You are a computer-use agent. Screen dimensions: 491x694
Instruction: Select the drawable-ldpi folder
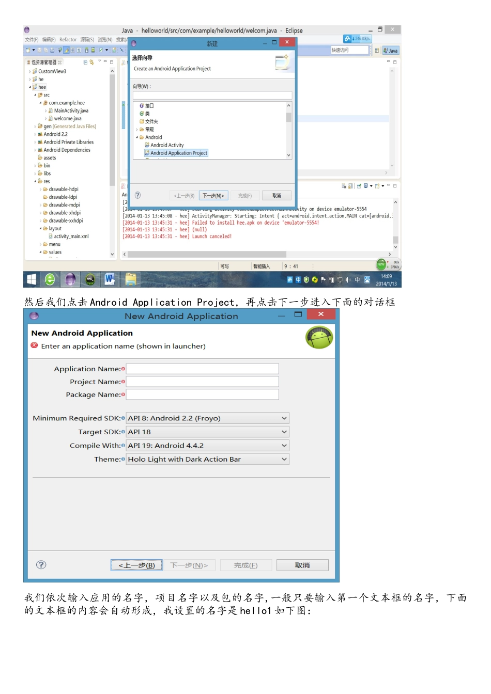[x=60, y=197]
